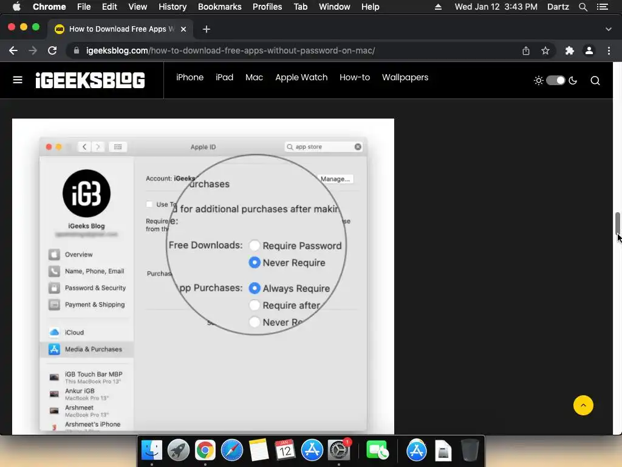
Task: Open the History menu
Action: [173, 7]
